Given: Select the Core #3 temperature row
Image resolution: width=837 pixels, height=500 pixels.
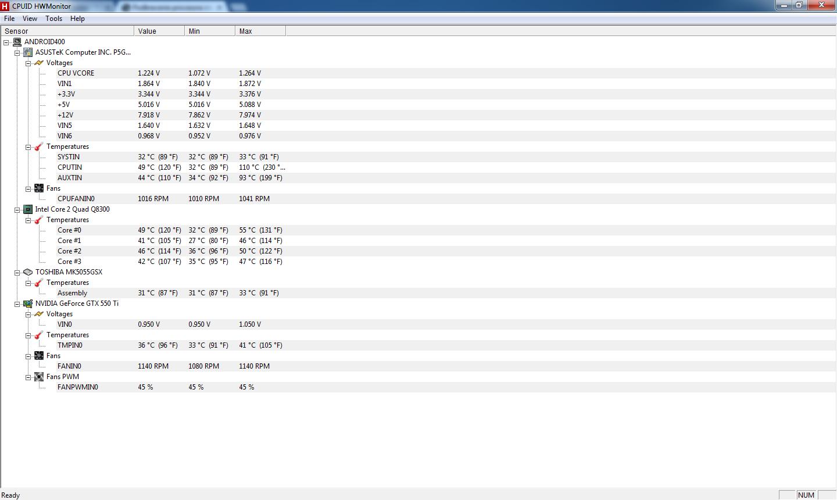Looking at the screenshot, I should [446, 262].
